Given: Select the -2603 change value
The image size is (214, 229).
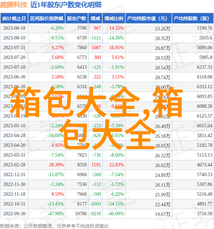Looking at the screenshot, I should 95,204.
